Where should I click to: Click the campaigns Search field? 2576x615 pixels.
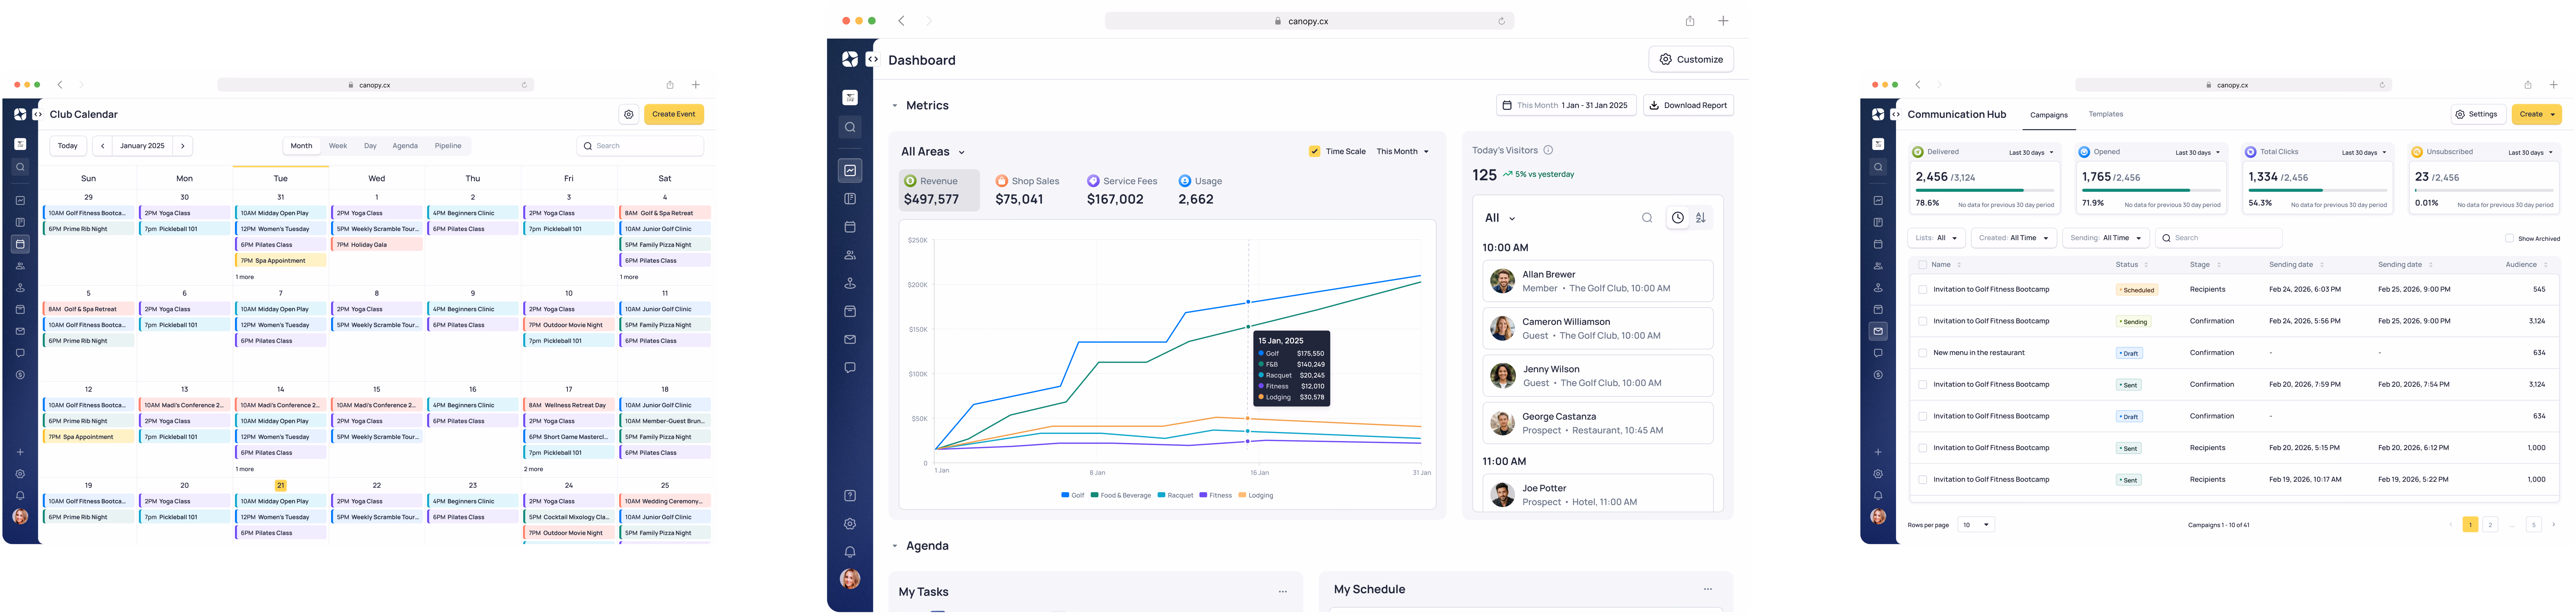point(2219,238)
